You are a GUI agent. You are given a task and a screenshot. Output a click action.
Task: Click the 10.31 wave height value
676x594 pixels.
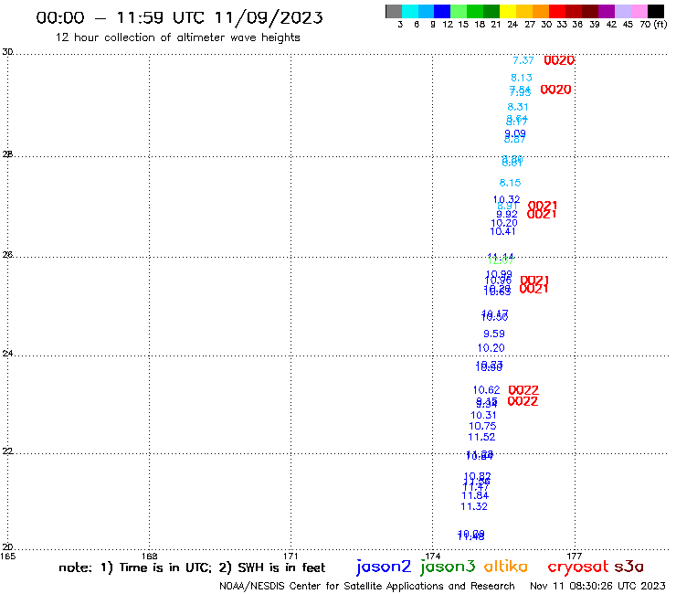(483, 416)
